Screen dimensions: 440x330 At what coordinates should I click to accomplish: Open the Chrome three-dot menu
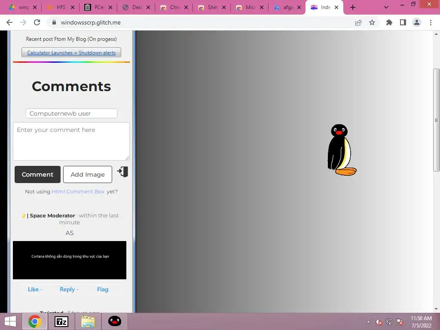coord(431,22)
